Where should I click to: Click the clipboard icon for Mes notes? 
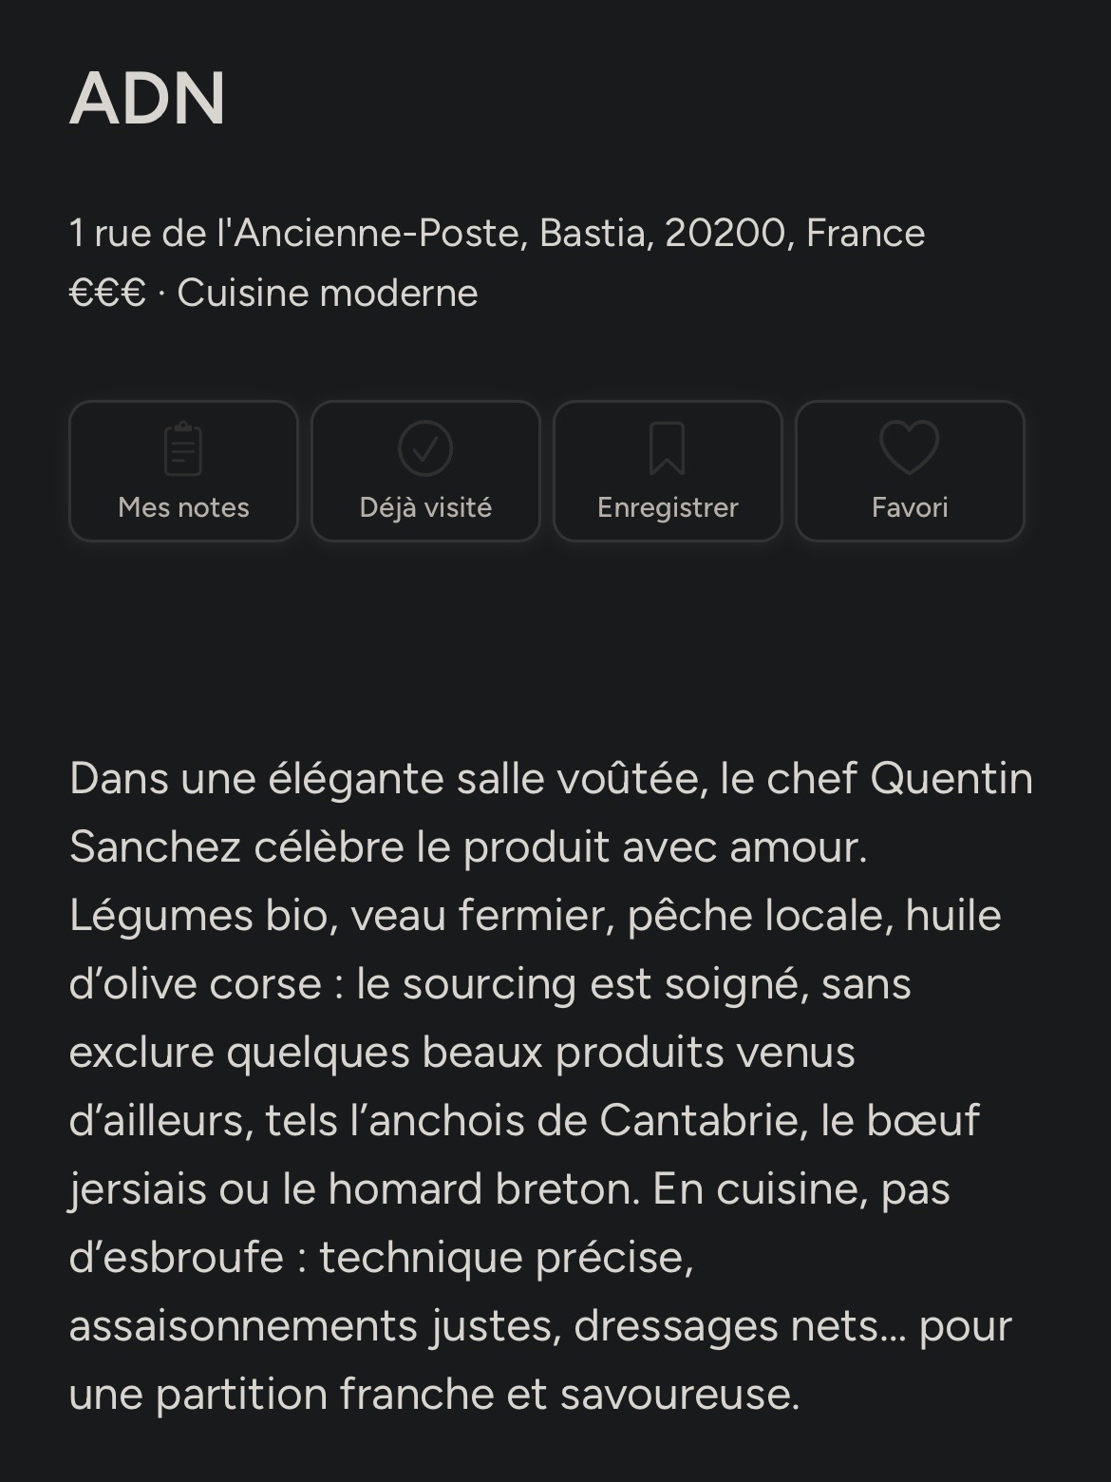[x=183, y=448]
